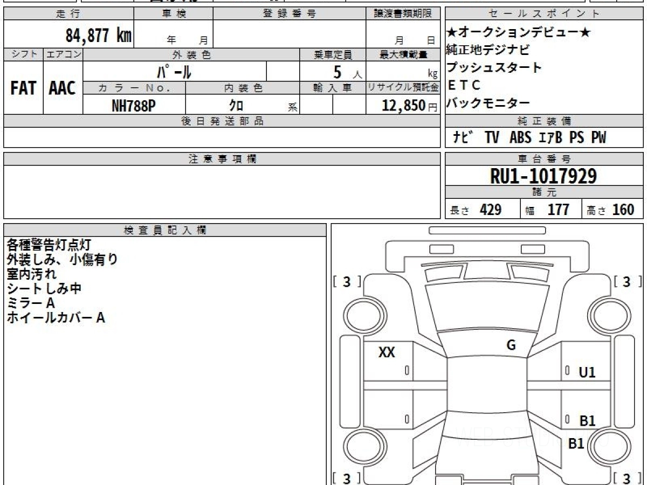Click PW in the equipment row
This screenshot has width=647, height=485.
coord(598,137)
